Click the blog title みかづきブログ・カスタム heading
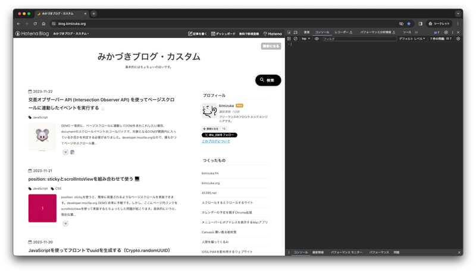This screenshot has width=476, height=273. (x=149, y=57)
